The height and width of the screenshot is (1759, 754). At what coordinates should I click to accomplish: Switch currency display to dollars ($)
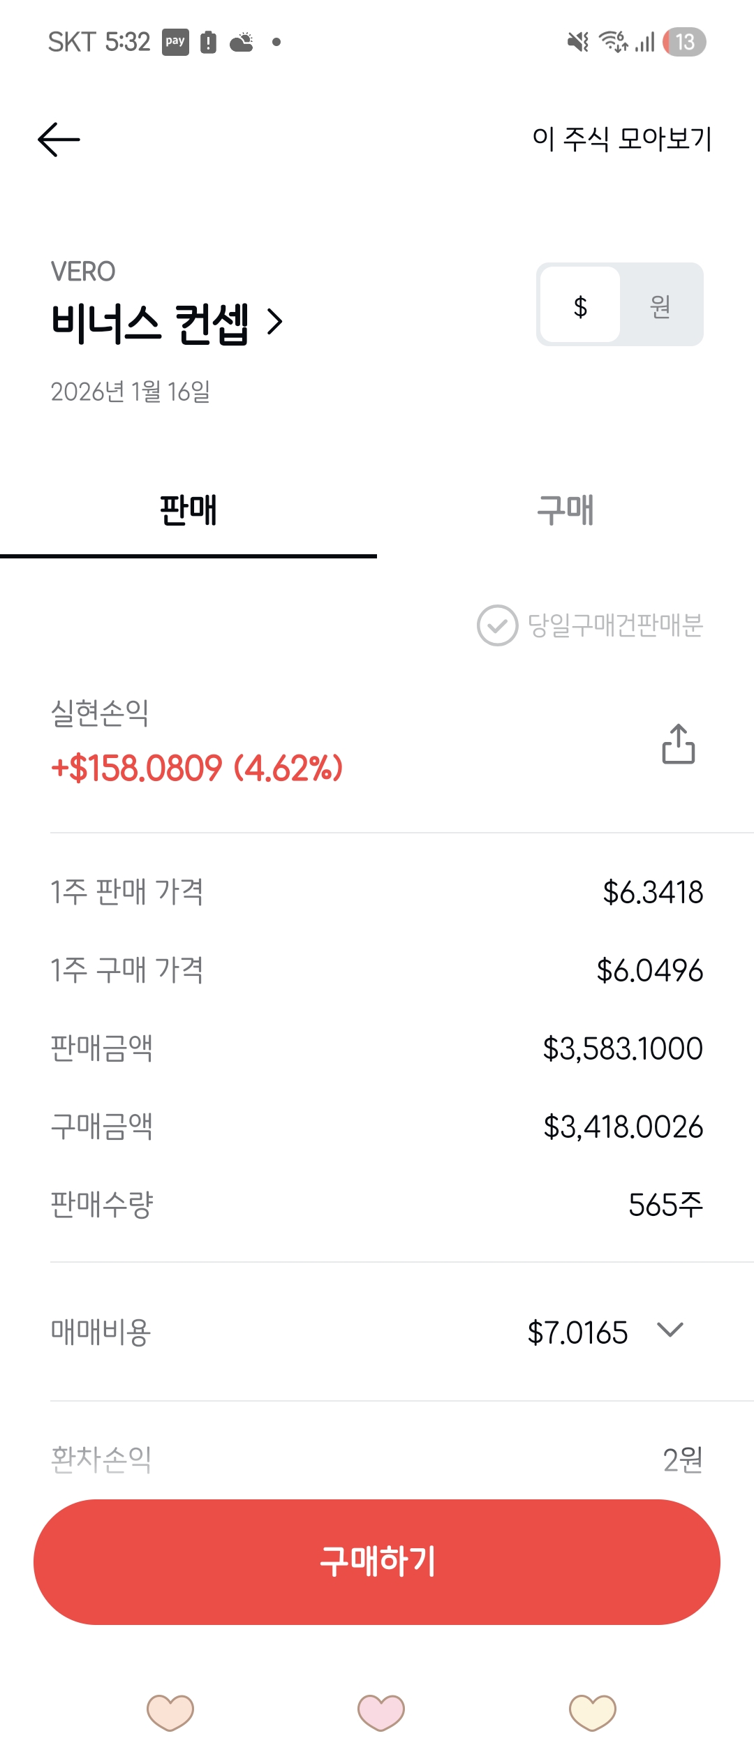[x=580, y=305]
